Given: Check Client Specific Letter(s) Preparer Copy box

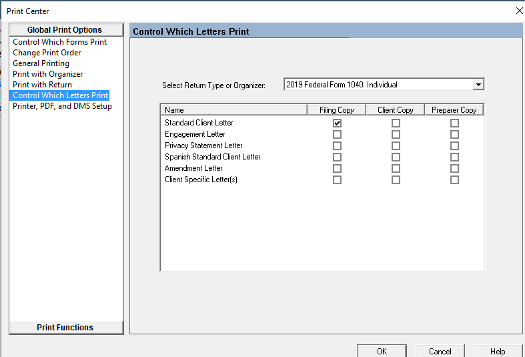Looking at the screenshot, I should (x=454, y=180).
